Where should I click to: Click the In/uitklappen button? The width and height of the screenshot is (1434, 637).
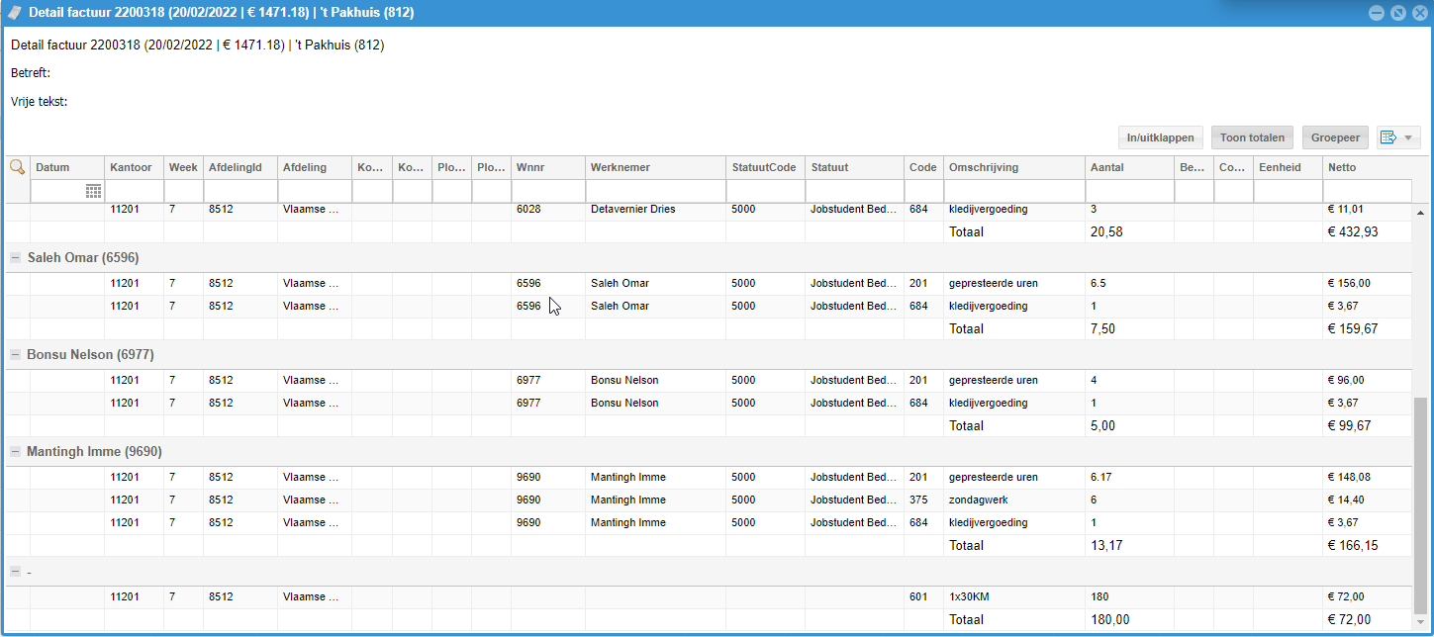(x=1160, y=137)
